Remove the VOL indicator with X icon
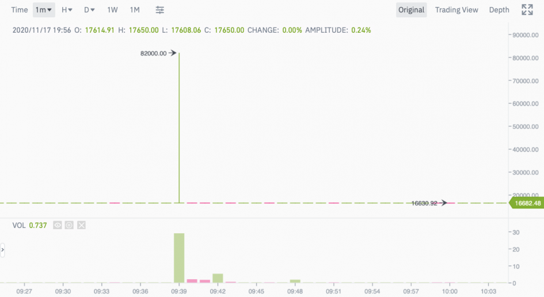 click(x=82, y=225)
